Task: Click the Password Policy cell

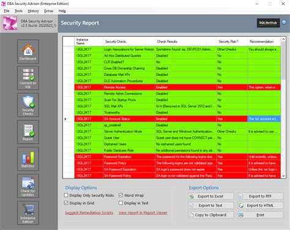Action: (129, 163)
